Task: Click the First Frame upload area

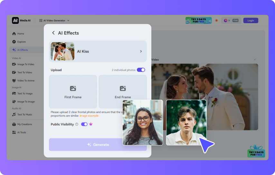Action: pos(73,92)
